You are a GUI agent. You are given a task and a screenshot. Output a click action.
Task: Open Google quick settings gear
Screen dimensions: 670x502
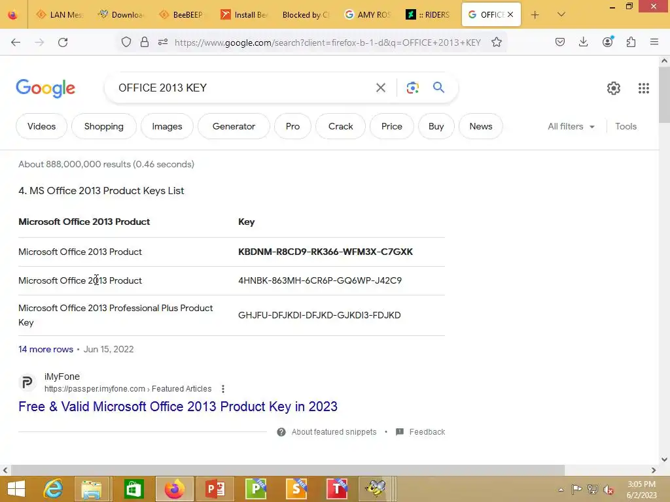(x=614, y=88)
